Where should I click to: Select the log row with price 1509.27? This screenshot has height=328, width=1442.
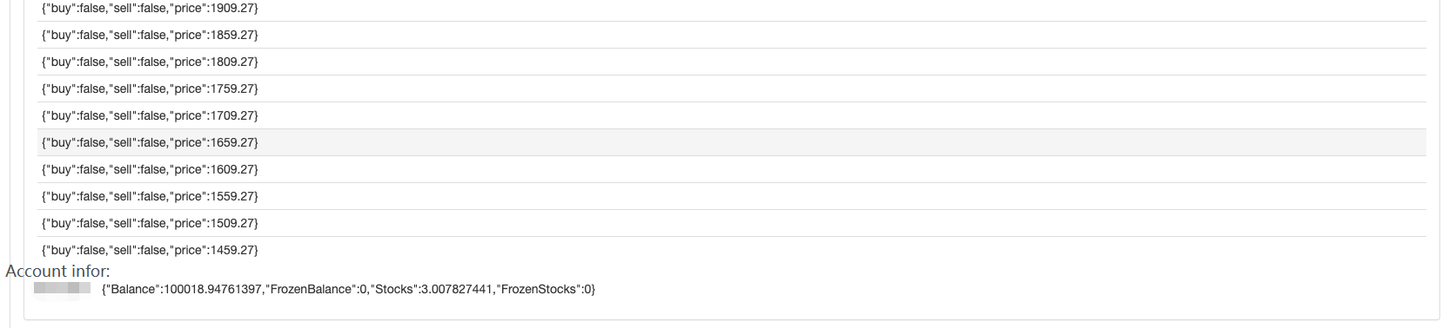(x=731, y=223)
